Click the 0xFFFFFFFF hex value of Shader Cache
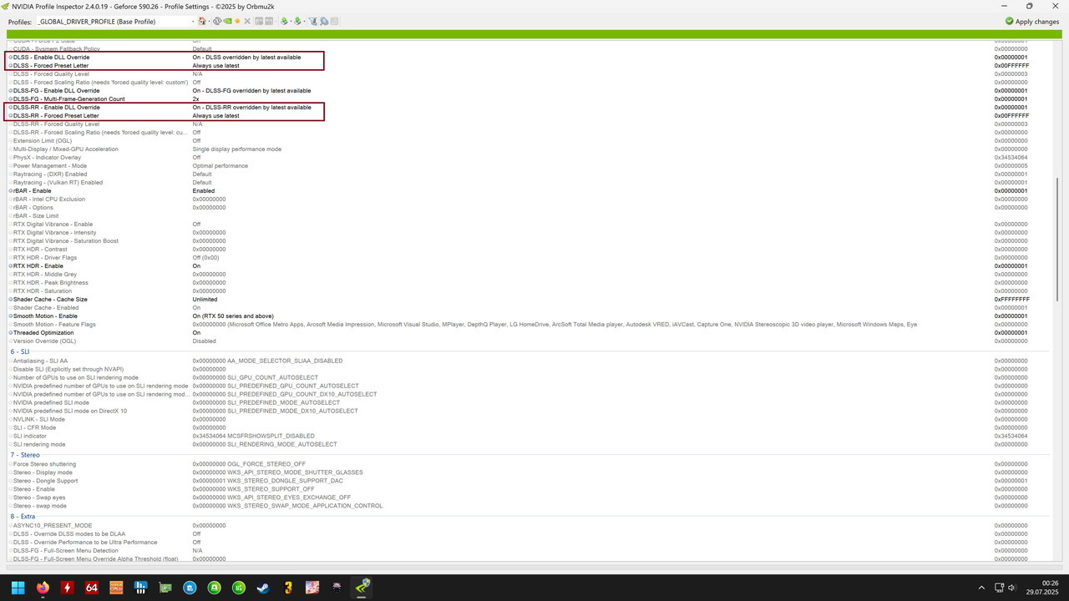Screen dimensions: 1069x601 pos(1011,300)
